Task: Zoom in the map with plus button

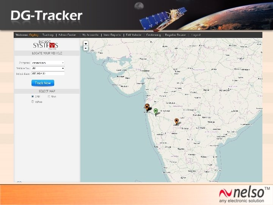Action: point(86,44)
